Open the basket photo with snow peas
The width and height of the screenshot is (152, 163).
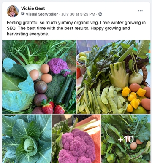[x=114, y=77]
